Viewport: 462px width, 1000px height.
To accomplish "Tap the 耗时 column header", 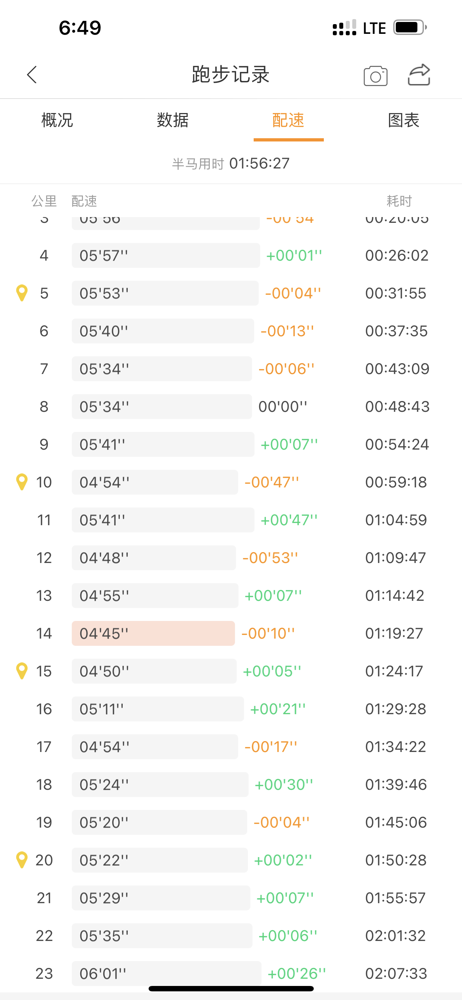I will coord(399,201).
